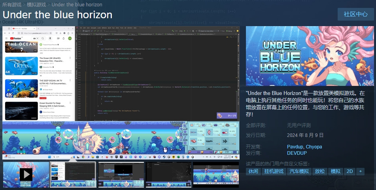Select the dark graph window screenshot thumbnail
Viewport: 376px width, 190px height.
coord(168,175)
